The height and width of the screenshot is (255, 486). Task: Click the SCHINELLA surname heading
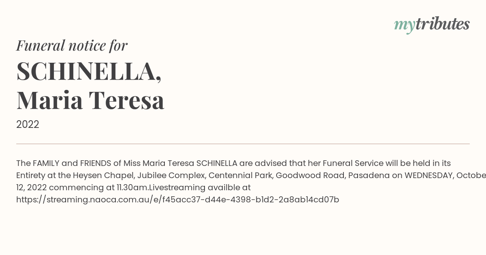(89, 71)
